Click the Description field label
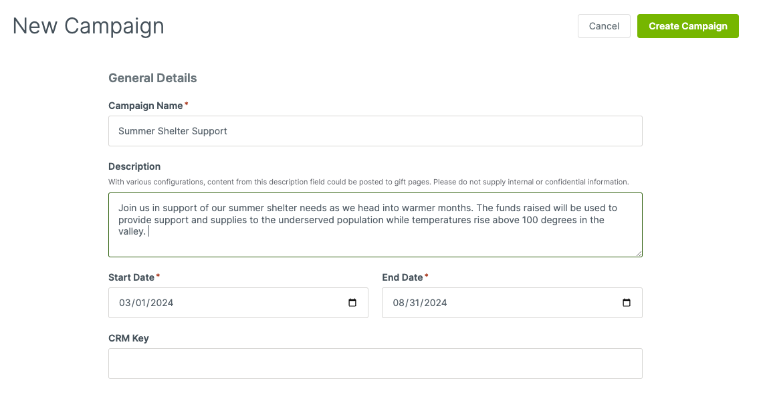 [x=134, y=166]
